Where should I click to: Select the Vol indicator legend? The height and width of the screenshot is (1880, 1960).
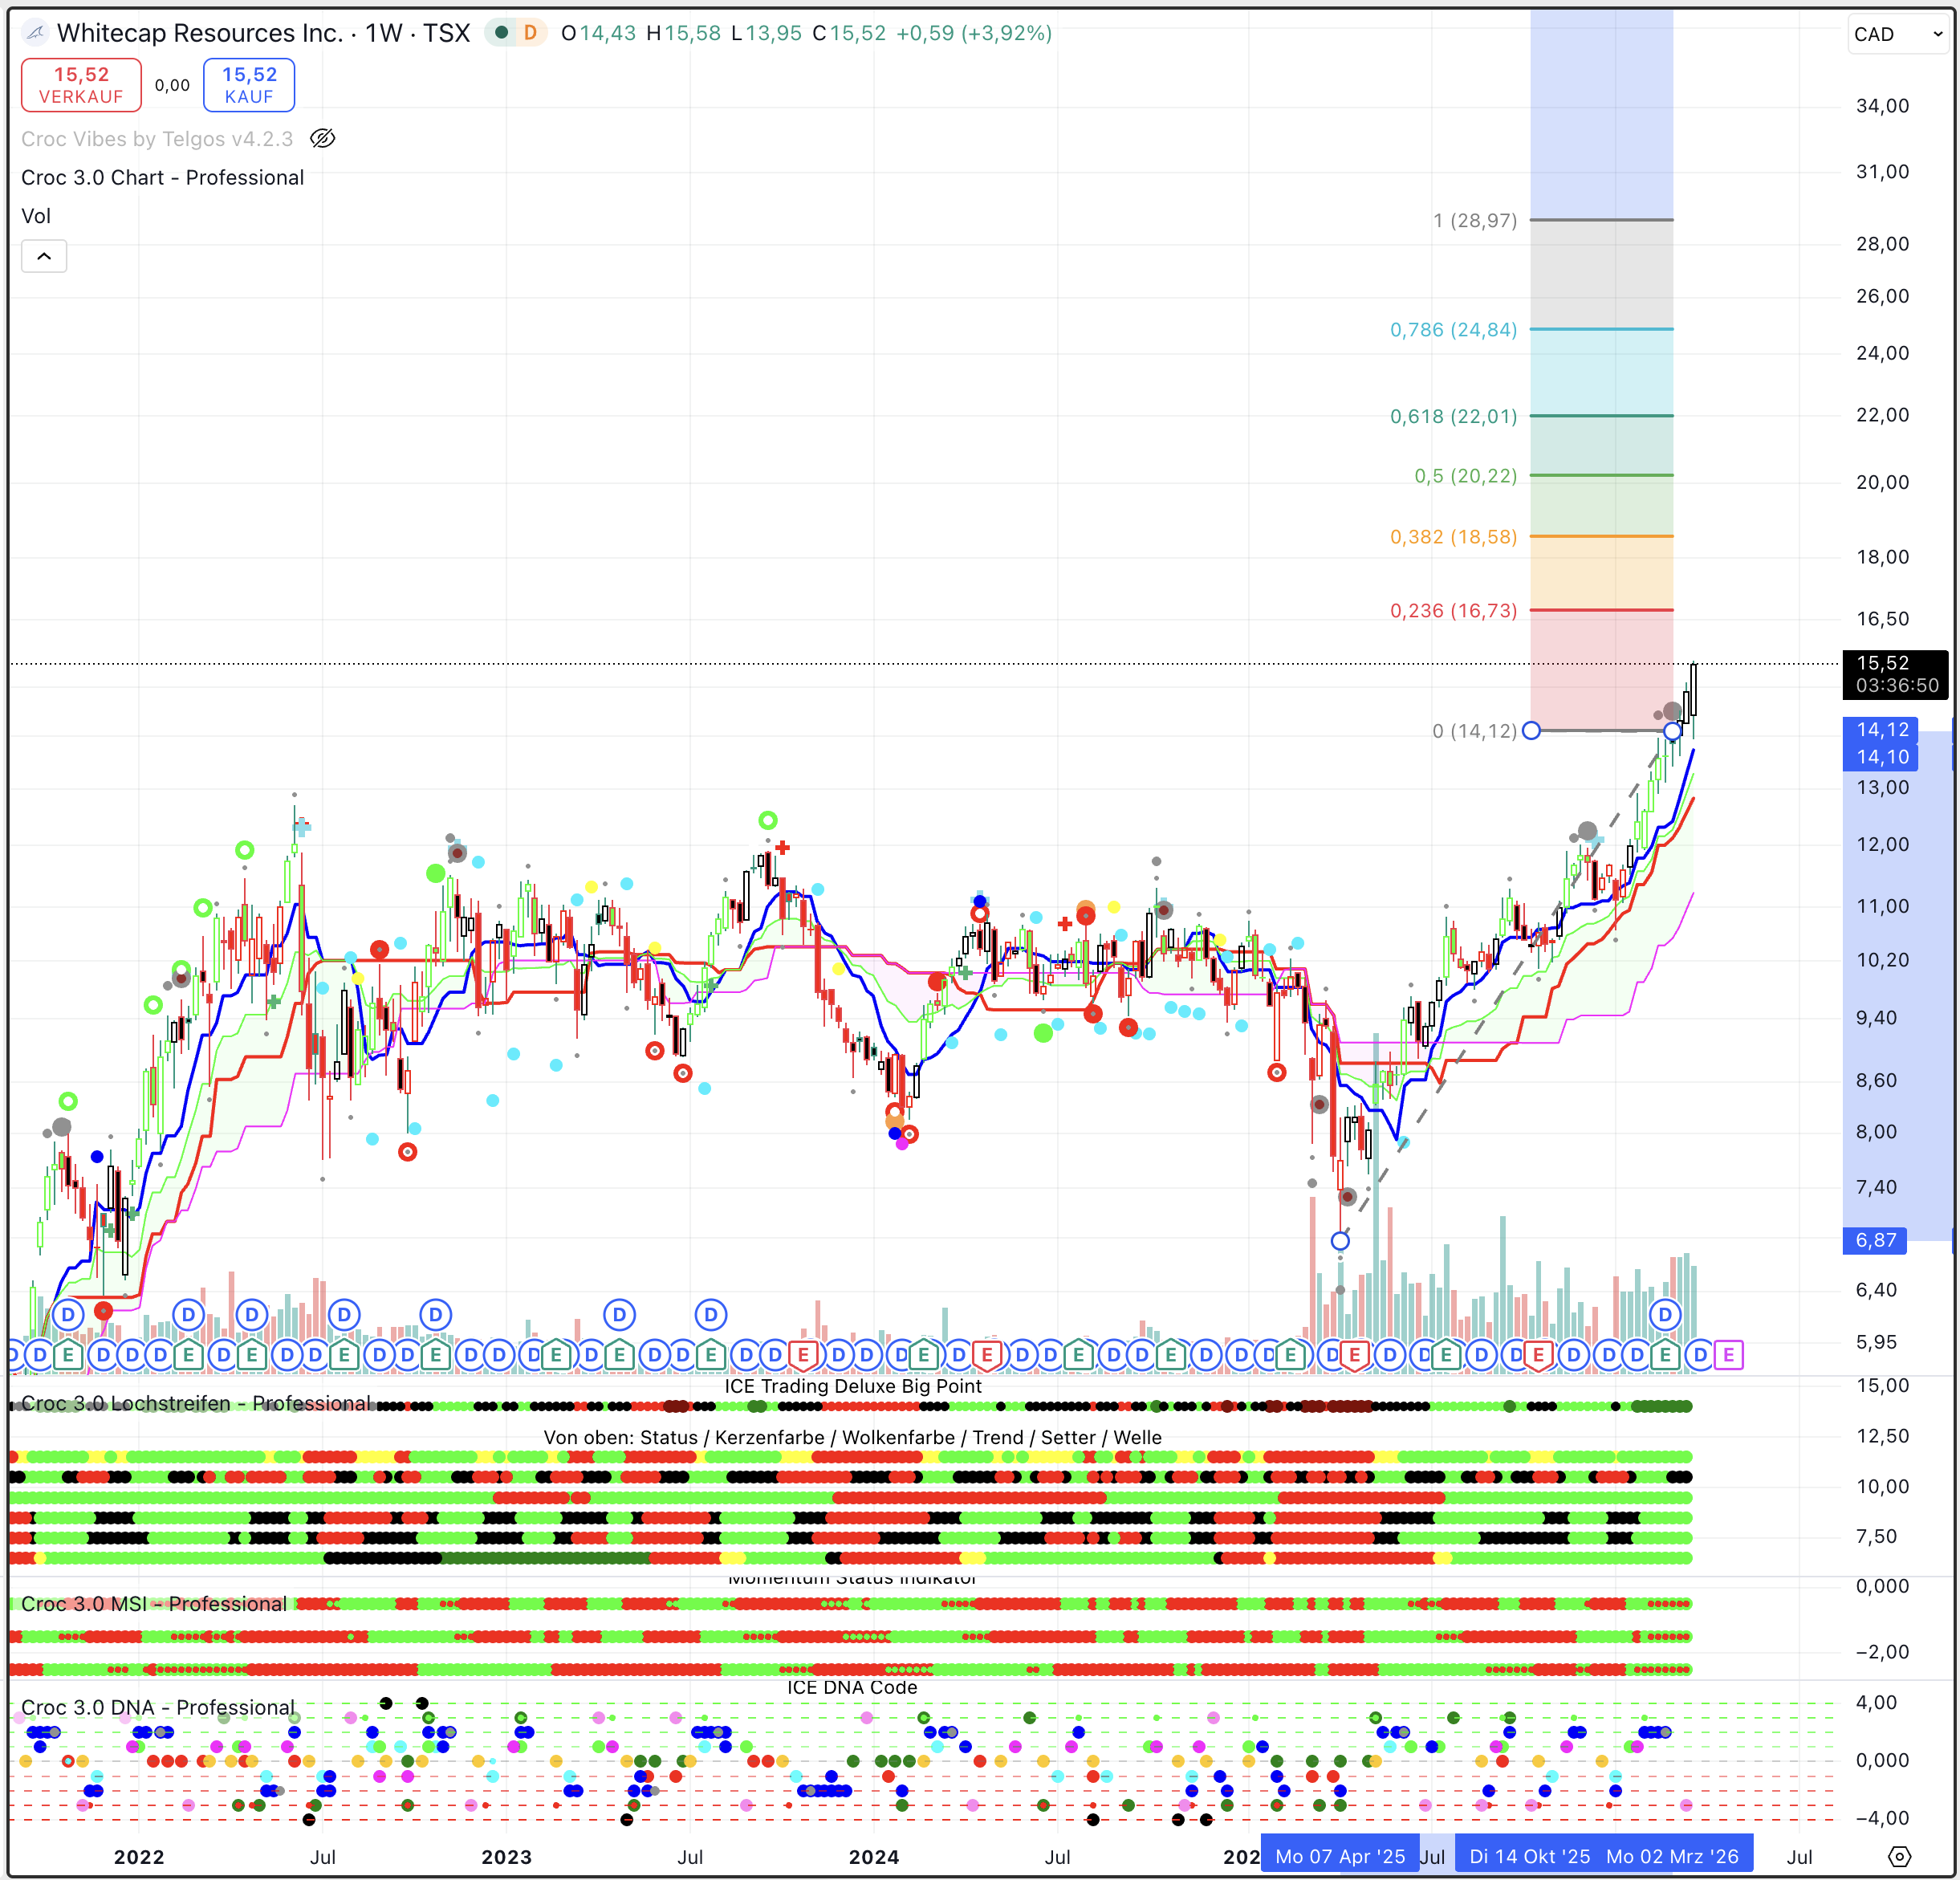36,216
